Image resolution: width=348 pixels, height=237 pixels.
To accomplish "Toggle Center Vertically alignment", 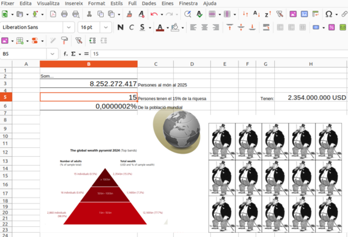I will (x=241, y=28).
